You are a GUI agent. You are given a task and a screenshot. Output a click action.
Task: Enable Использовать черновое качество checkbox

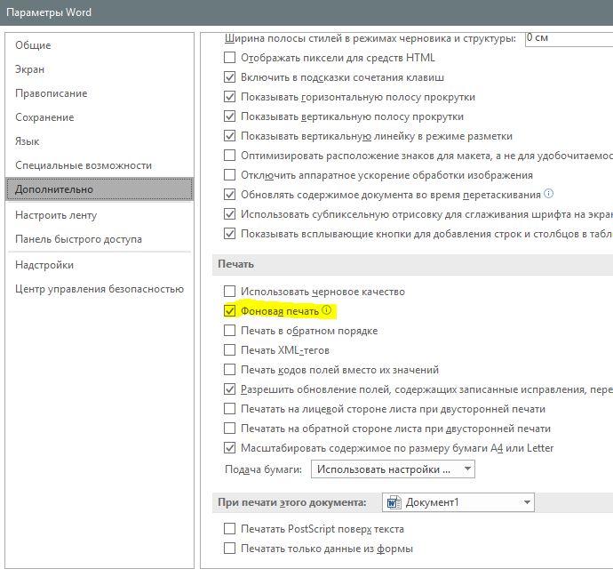pyautogui.click(x=229, y=292)
